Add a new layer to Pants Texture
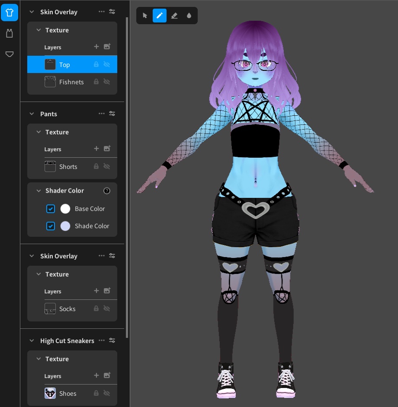 96,149
